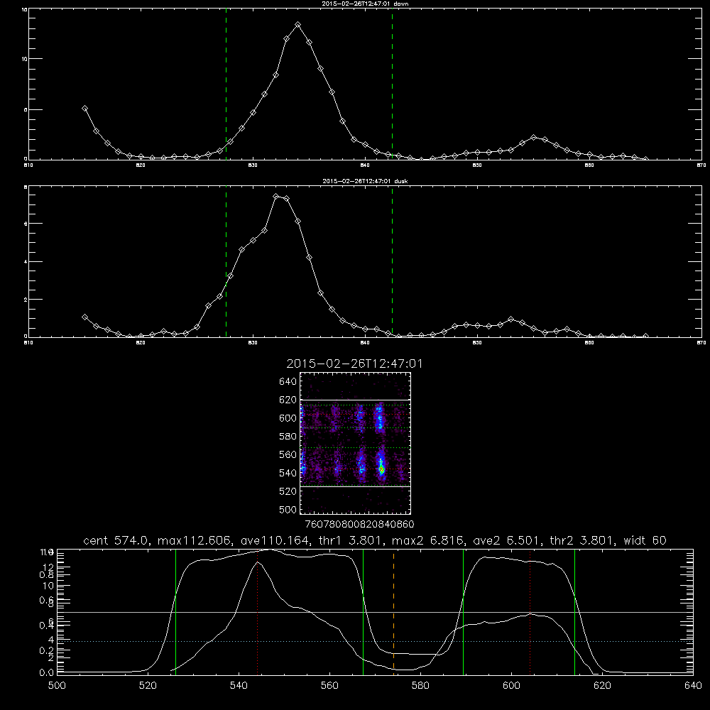Click the secondary bump peak near 855 in dawn plot
The width and height of the screenshot is (710, 710).
click(x=533, y=137)
